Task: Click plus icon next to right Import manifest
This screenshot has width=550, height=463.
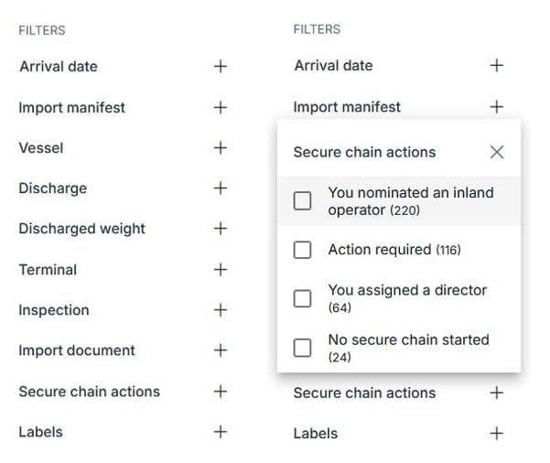Action: click(497, 107)
